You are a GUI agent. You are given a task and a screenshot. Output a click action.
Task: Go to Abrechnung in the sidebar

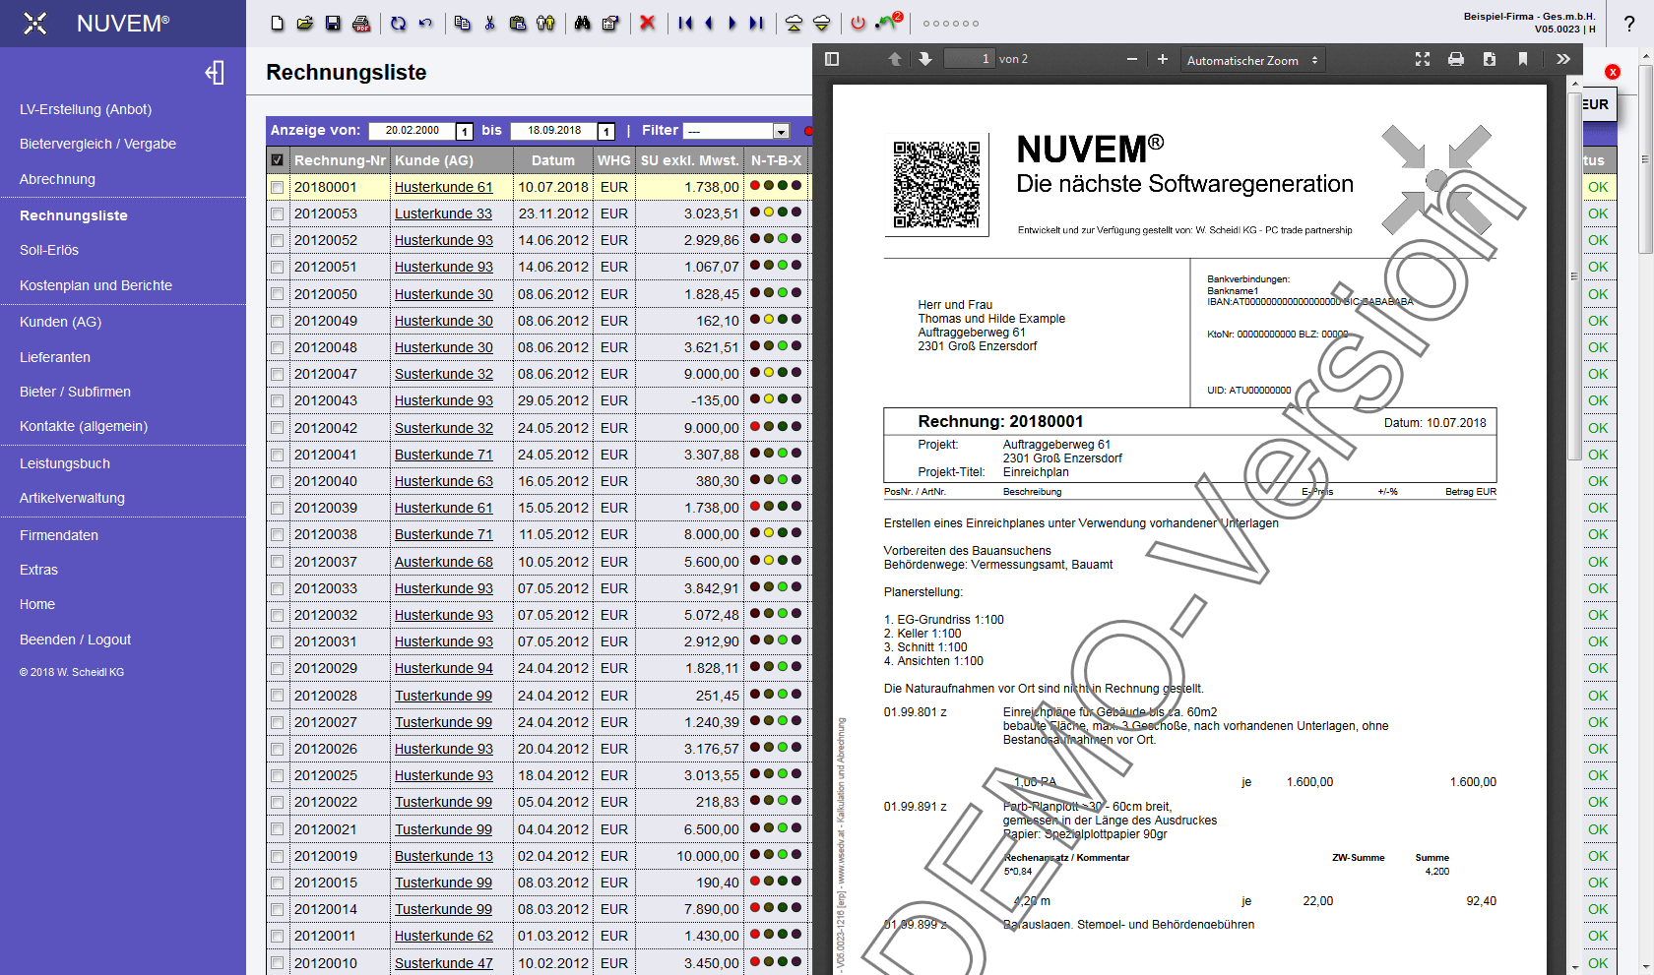coord(57,179)
